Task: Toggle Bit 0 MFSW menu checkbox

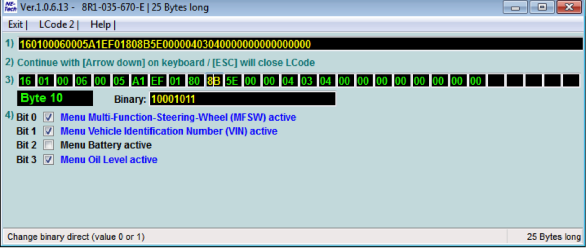Action: [48, 117]
